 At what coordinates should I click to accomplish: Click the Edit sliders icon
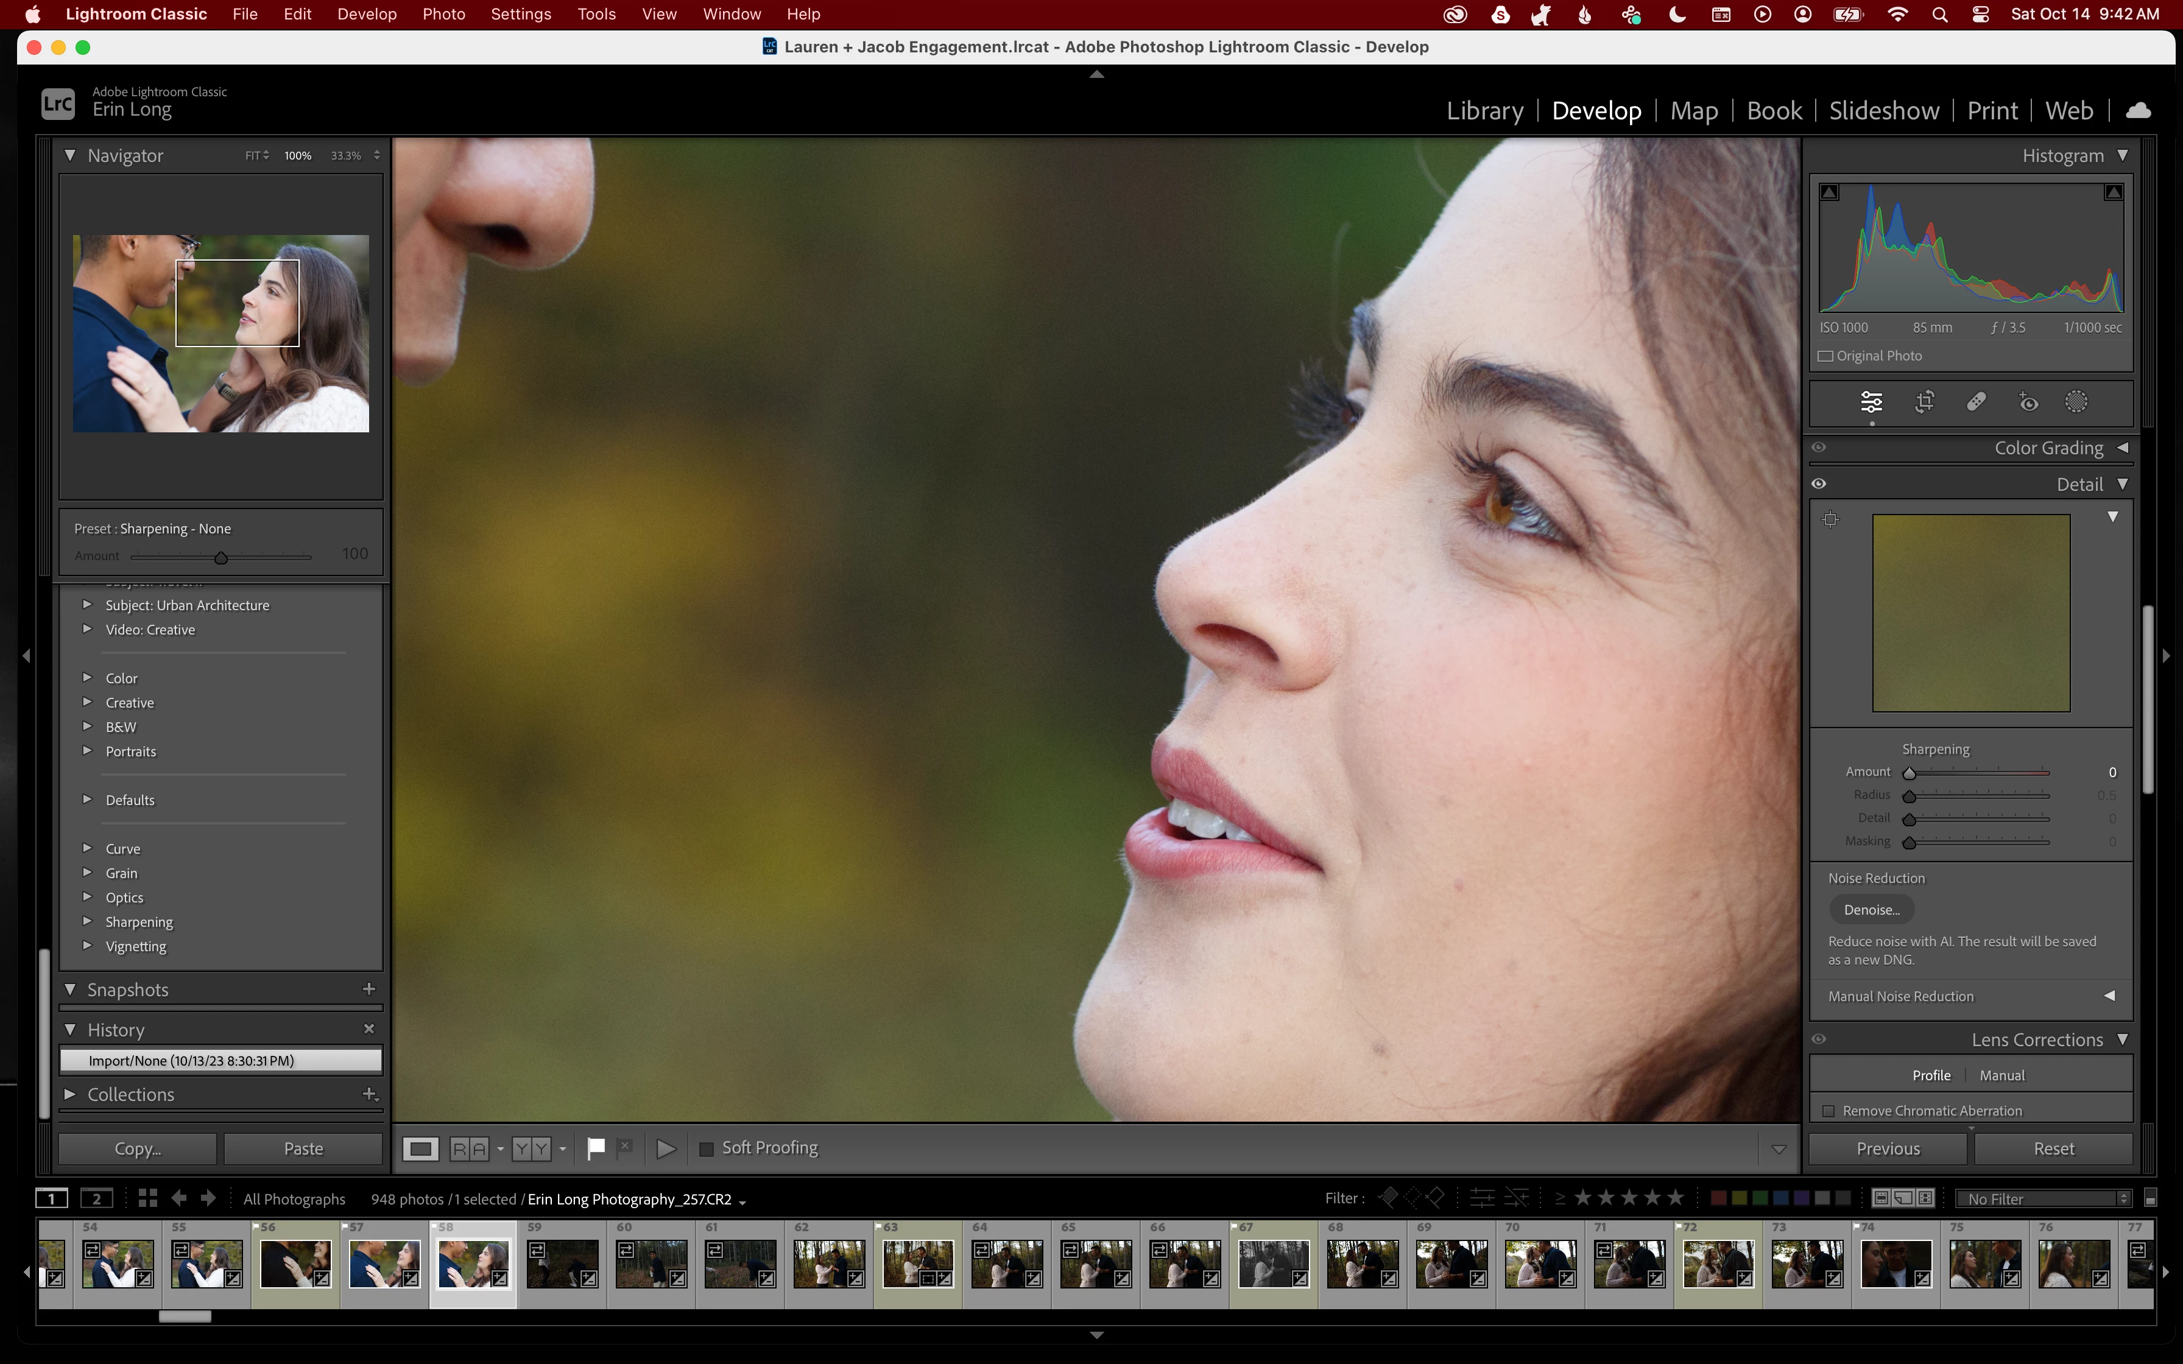1872,401
